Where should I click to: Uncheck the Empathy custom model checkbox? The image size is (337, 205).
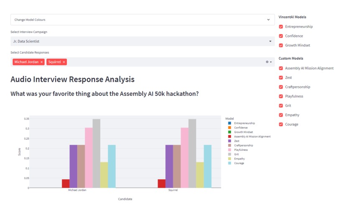[281, 115]
